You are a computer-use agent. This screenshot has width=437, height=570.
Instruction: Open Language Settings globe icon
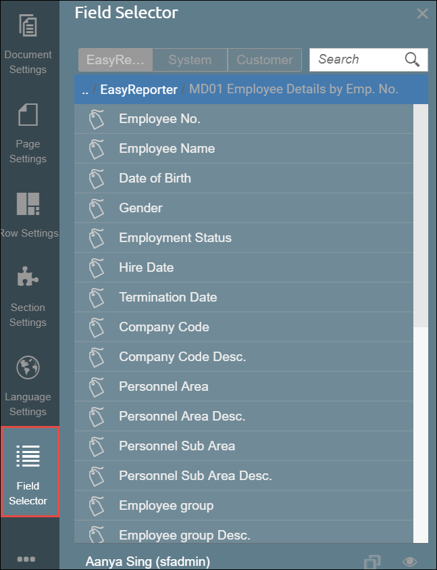coord(28,367)
